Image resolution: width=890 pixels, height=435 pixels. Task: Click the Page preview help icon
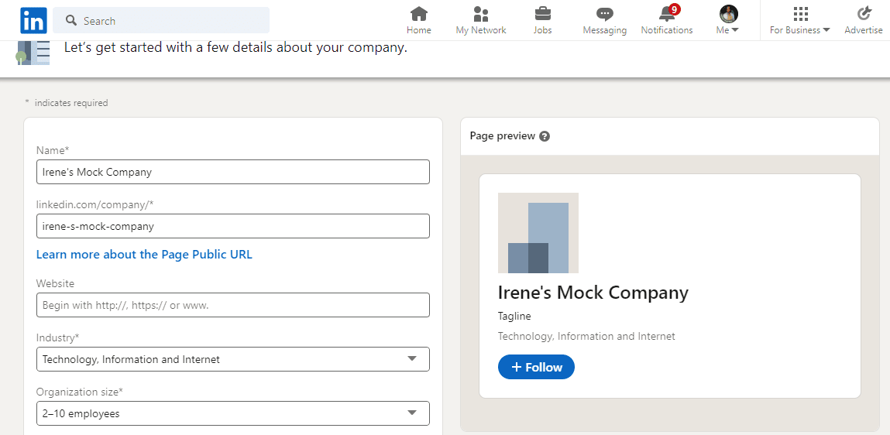[545, 136]
